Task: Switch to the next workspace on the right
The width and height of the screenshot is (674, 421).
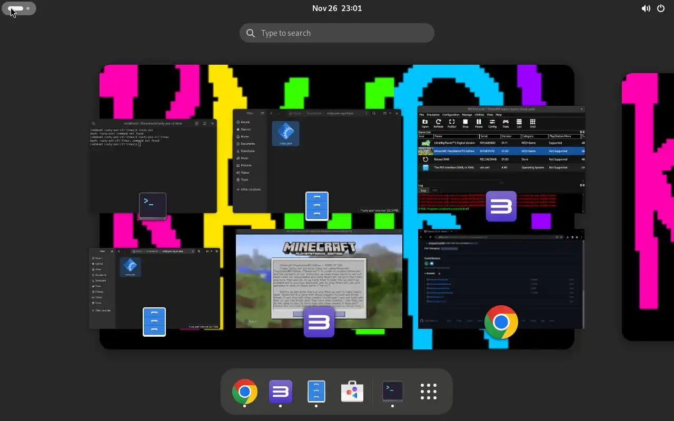Action: point(648,207)
